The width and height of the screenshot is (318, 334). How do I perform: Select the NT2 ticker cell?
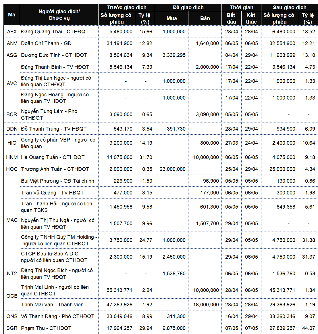click(x=12, y=274)
